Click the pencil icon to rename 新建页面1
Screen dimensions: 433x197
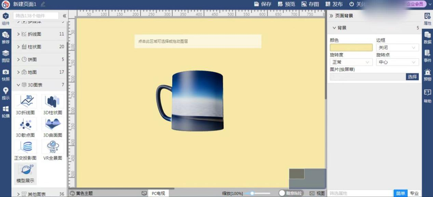click(x=43, y=4)
